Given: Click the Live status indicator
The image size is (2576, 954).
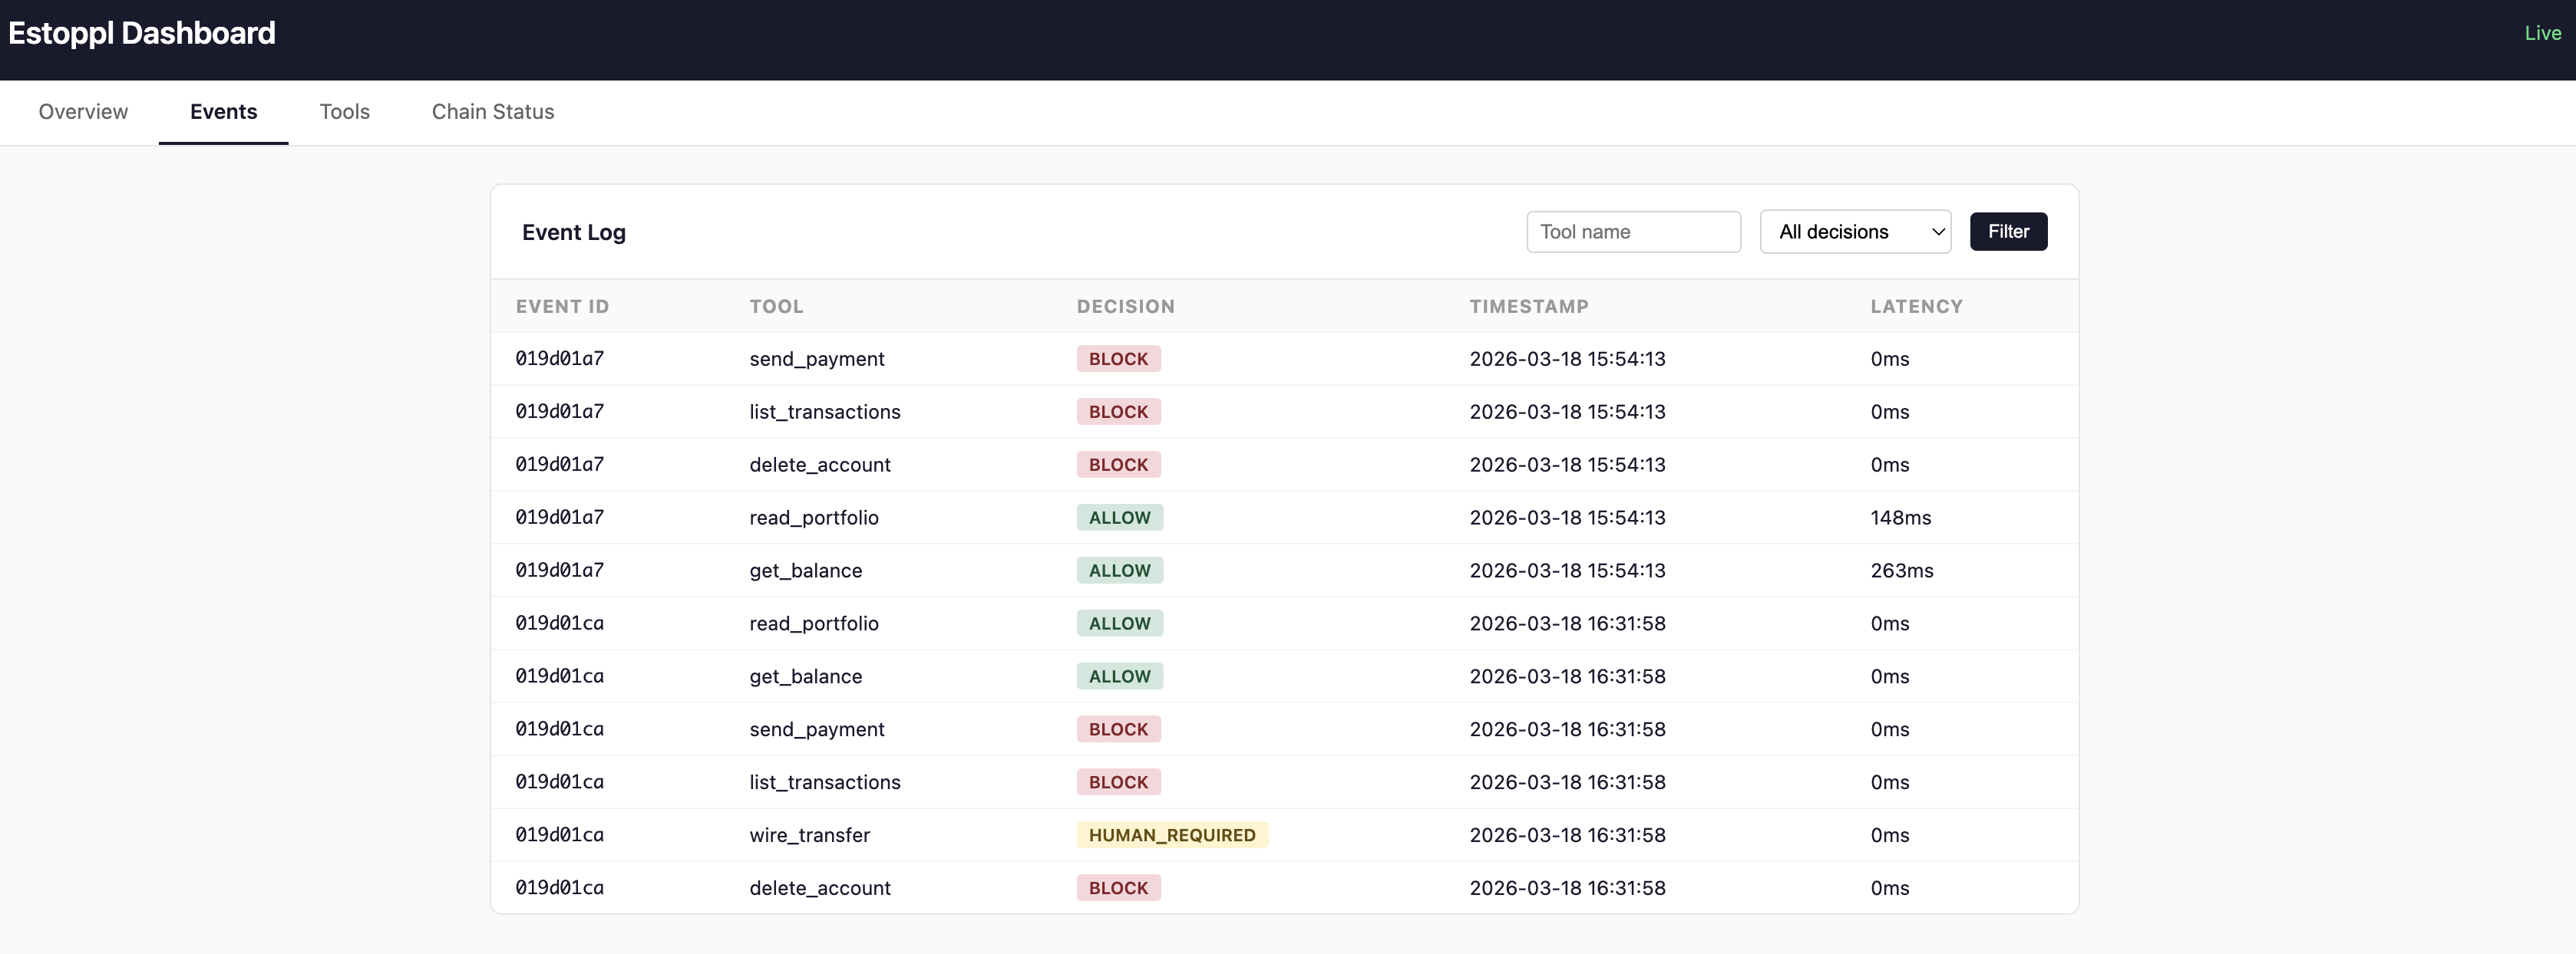Looking at the screenshot, I should click(x=2542, y=32).
